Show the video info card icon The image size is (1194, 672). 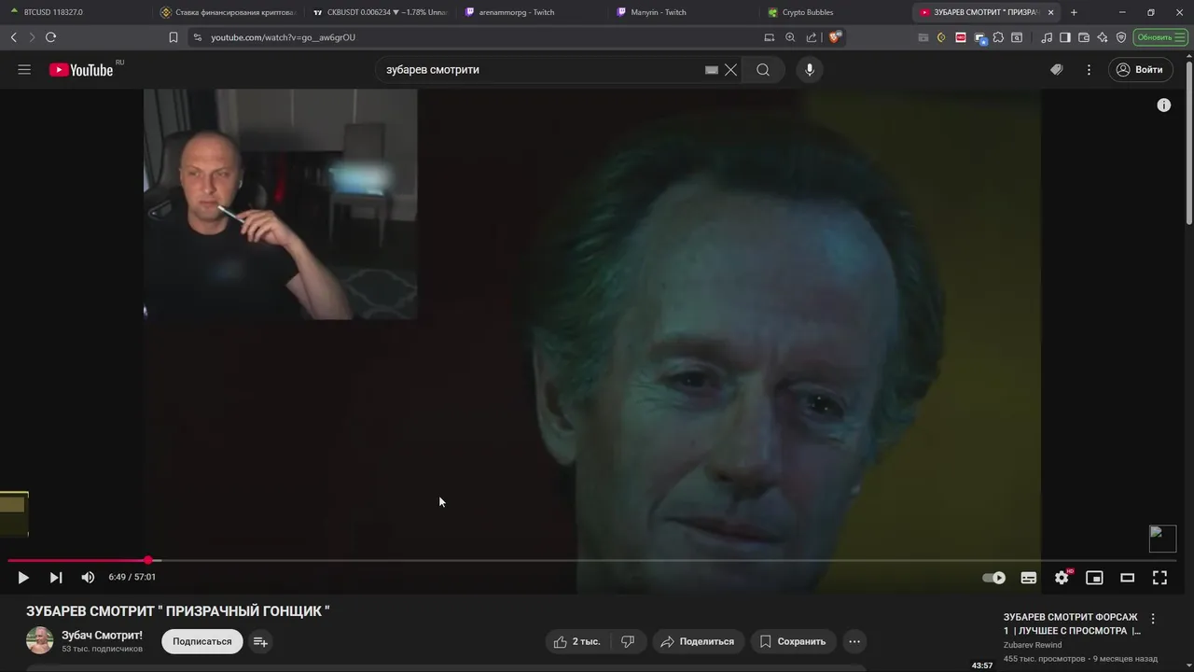coord(1163,105)
